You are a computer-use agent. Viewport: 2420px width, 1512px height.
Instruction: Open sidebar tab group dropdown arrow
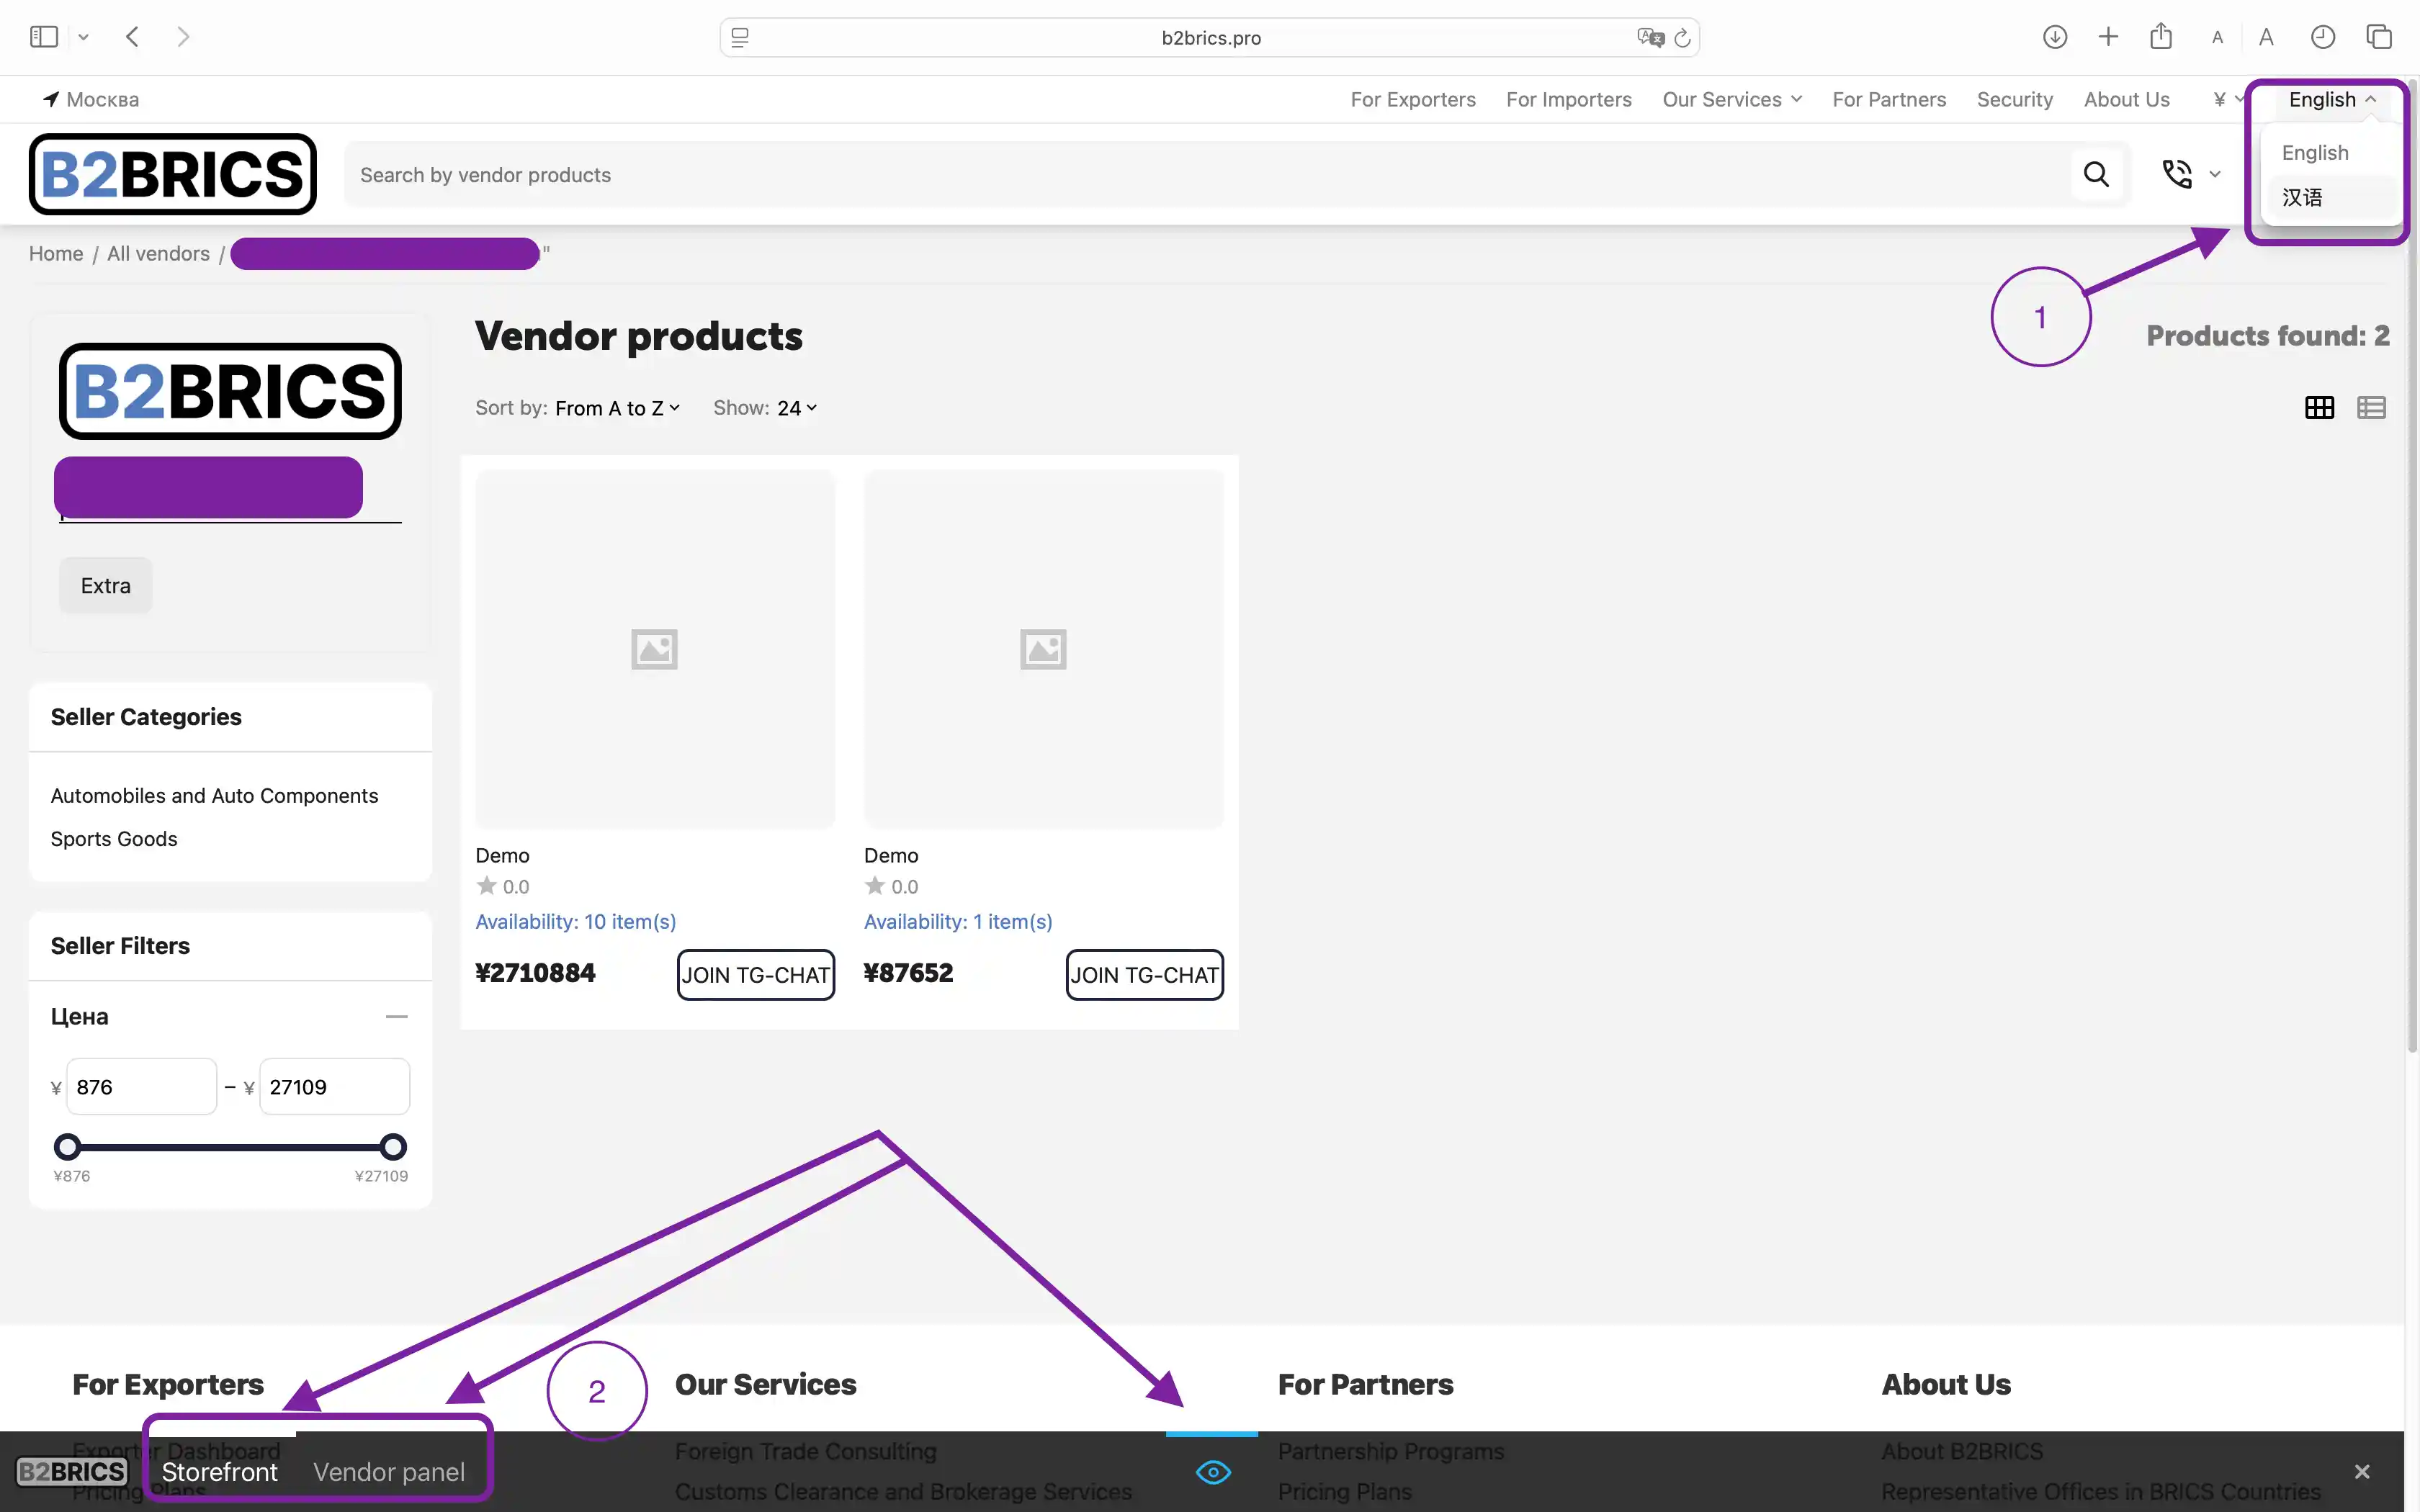[x=84, y=37]
